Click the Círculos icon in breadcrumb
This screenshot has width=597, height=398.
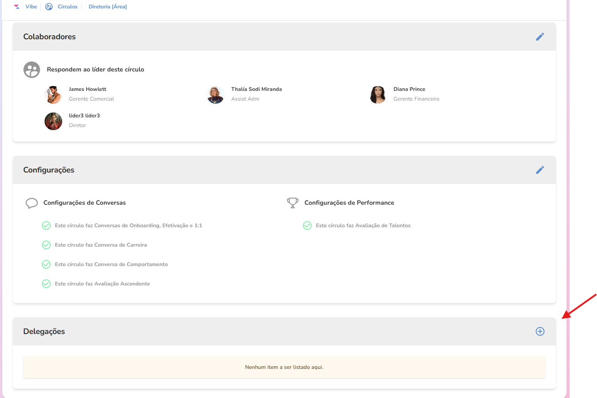tap(49, 7)
